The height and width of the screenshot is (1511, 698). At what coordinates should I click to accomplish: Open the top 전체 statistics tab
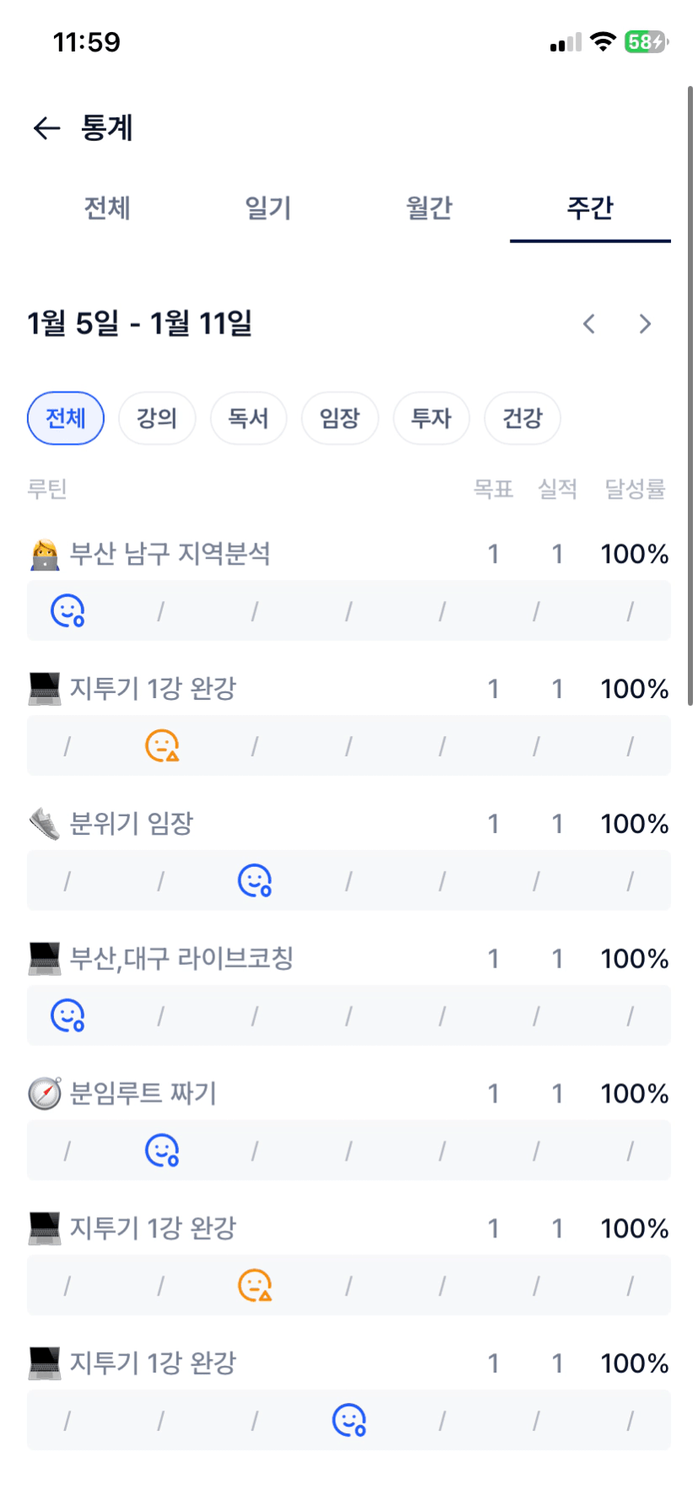click(x=107, y=208)
